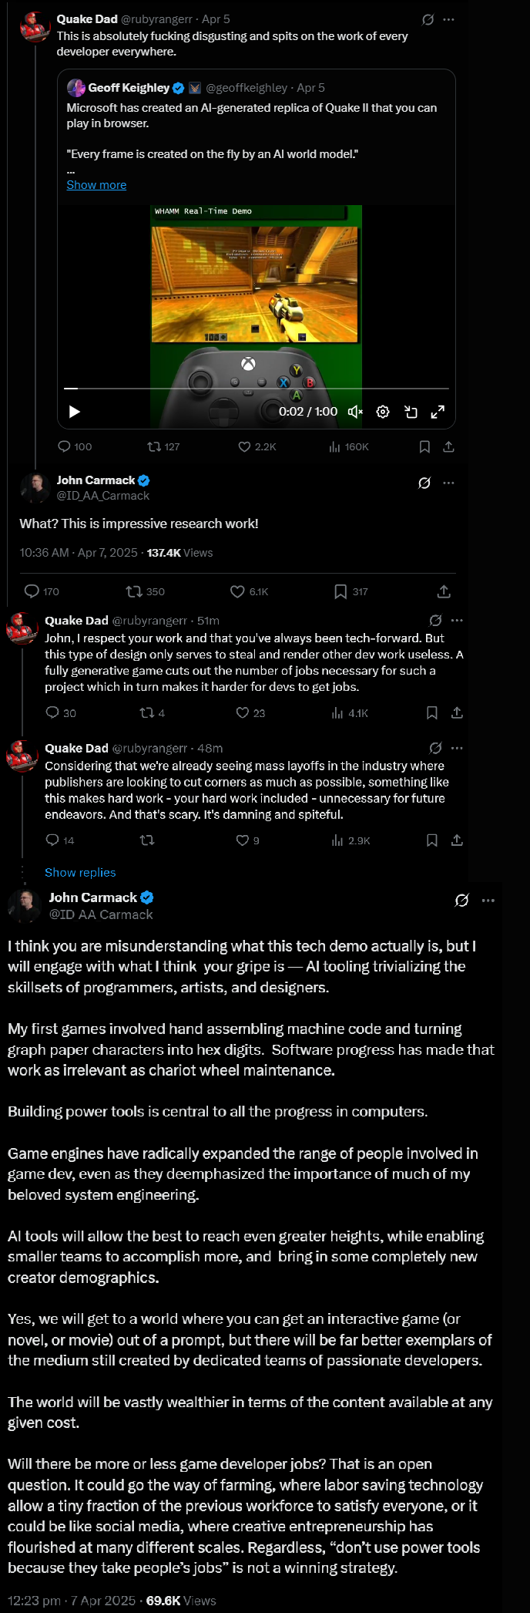Click Grok icon on John Carmack's first post
This screenshot has height=1613, width=530.
click(424, 483)
